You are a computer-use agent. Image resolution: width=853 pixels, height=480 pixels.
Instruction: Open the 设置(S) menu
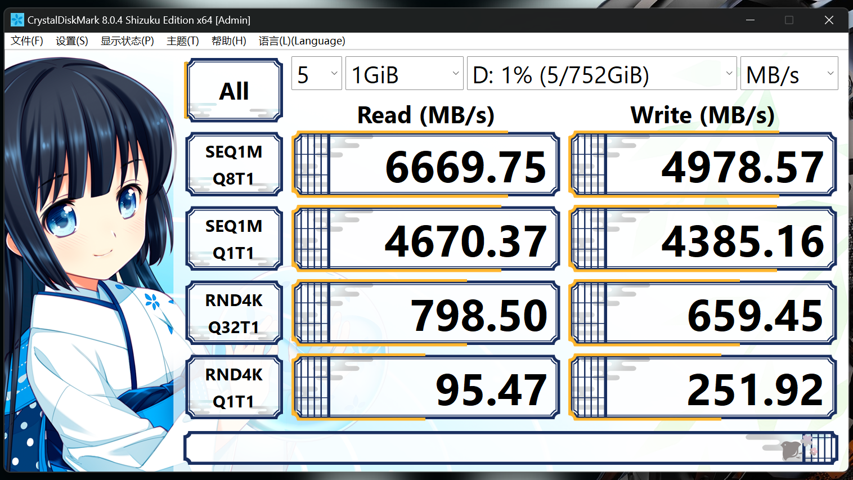point(72,41)
